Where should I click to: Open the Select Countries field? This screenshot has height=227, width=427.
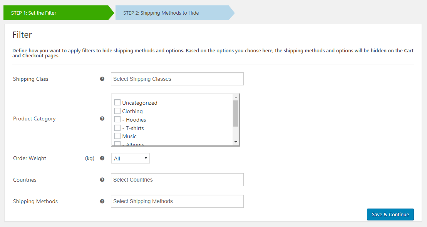coord(177,180)
